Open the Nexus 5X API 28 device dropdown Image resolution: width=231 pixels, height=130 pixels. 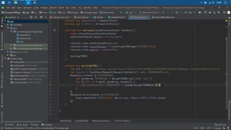(149, 13)
